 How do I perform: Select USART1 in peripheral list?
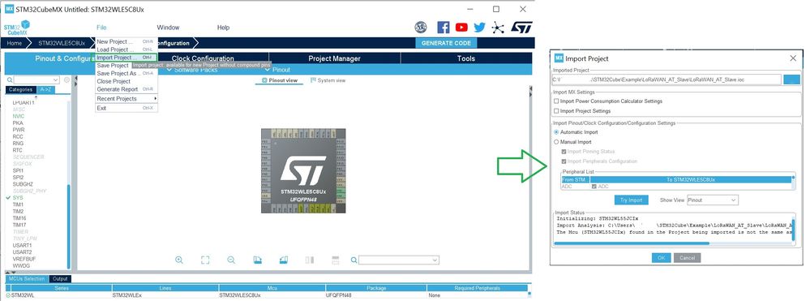pyautogui.click(x=22, y=245)
